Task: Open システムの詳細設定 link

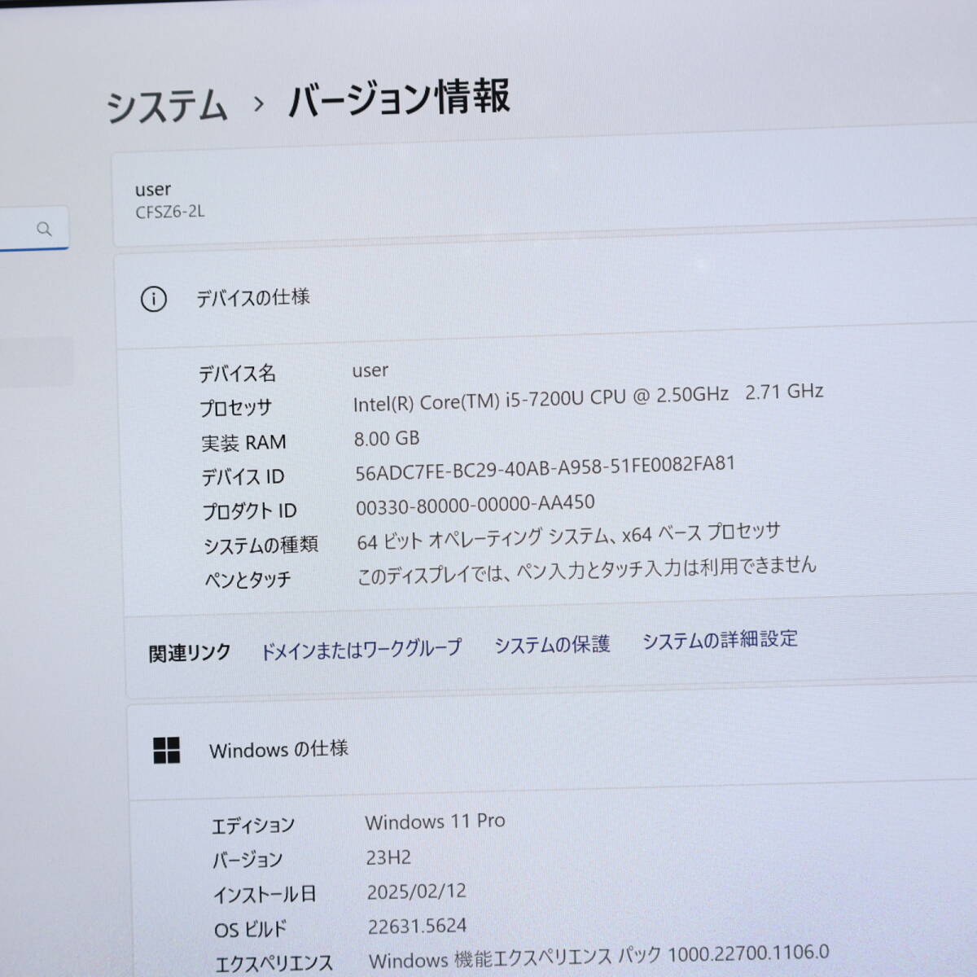Action: tap(720, 640)
